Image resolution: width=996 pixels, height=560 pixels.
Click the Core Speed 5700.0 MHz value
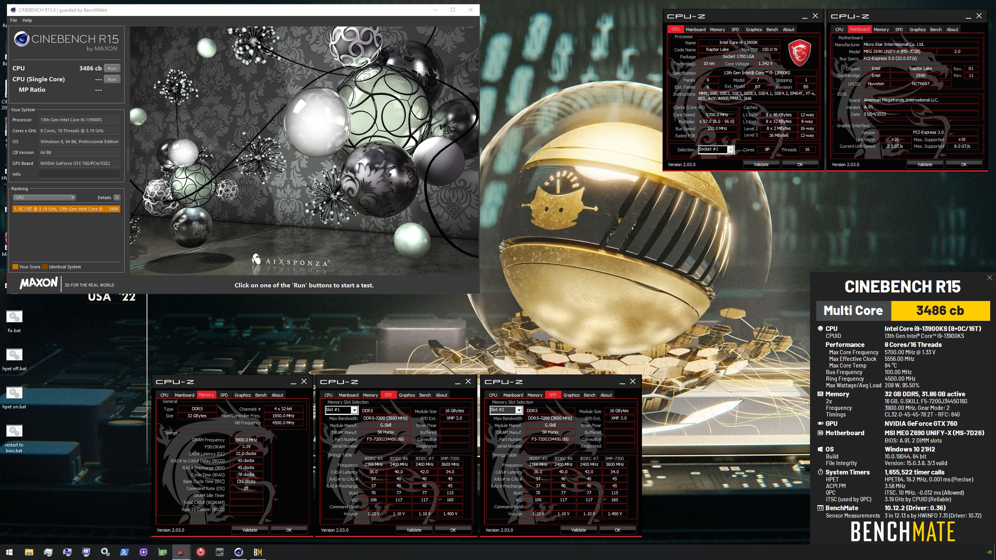click(x=717, y=115)
